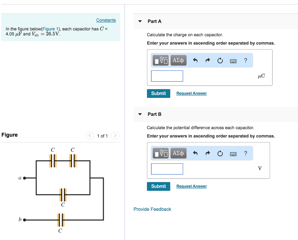This screenshot has width=298, height=240.
Task: Click the previous figure navigation arrow
Action: tap(90, 136)
